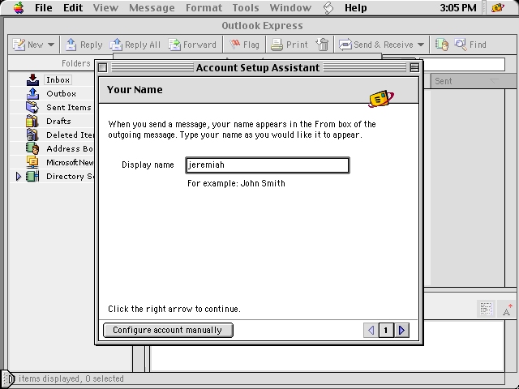Viewport: 519px width, 389px height.
Task: Select the Sent Items folder
Action: [x=68, y=108]
